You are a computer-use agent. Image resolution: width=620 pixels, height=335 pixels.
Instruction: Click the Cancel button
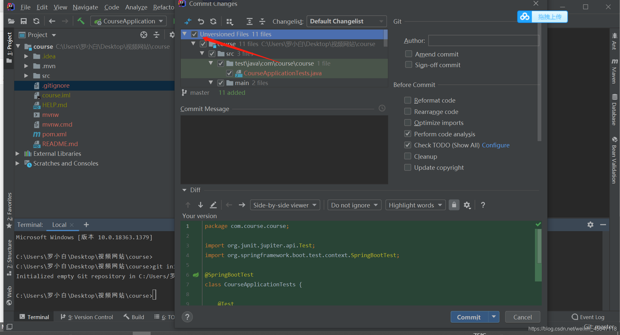523,317
